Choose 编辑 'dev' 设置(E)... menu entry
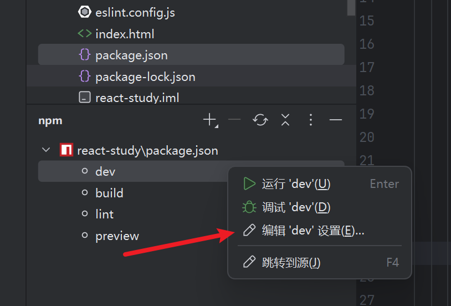 pyautogui.click(x=320, y=230)
